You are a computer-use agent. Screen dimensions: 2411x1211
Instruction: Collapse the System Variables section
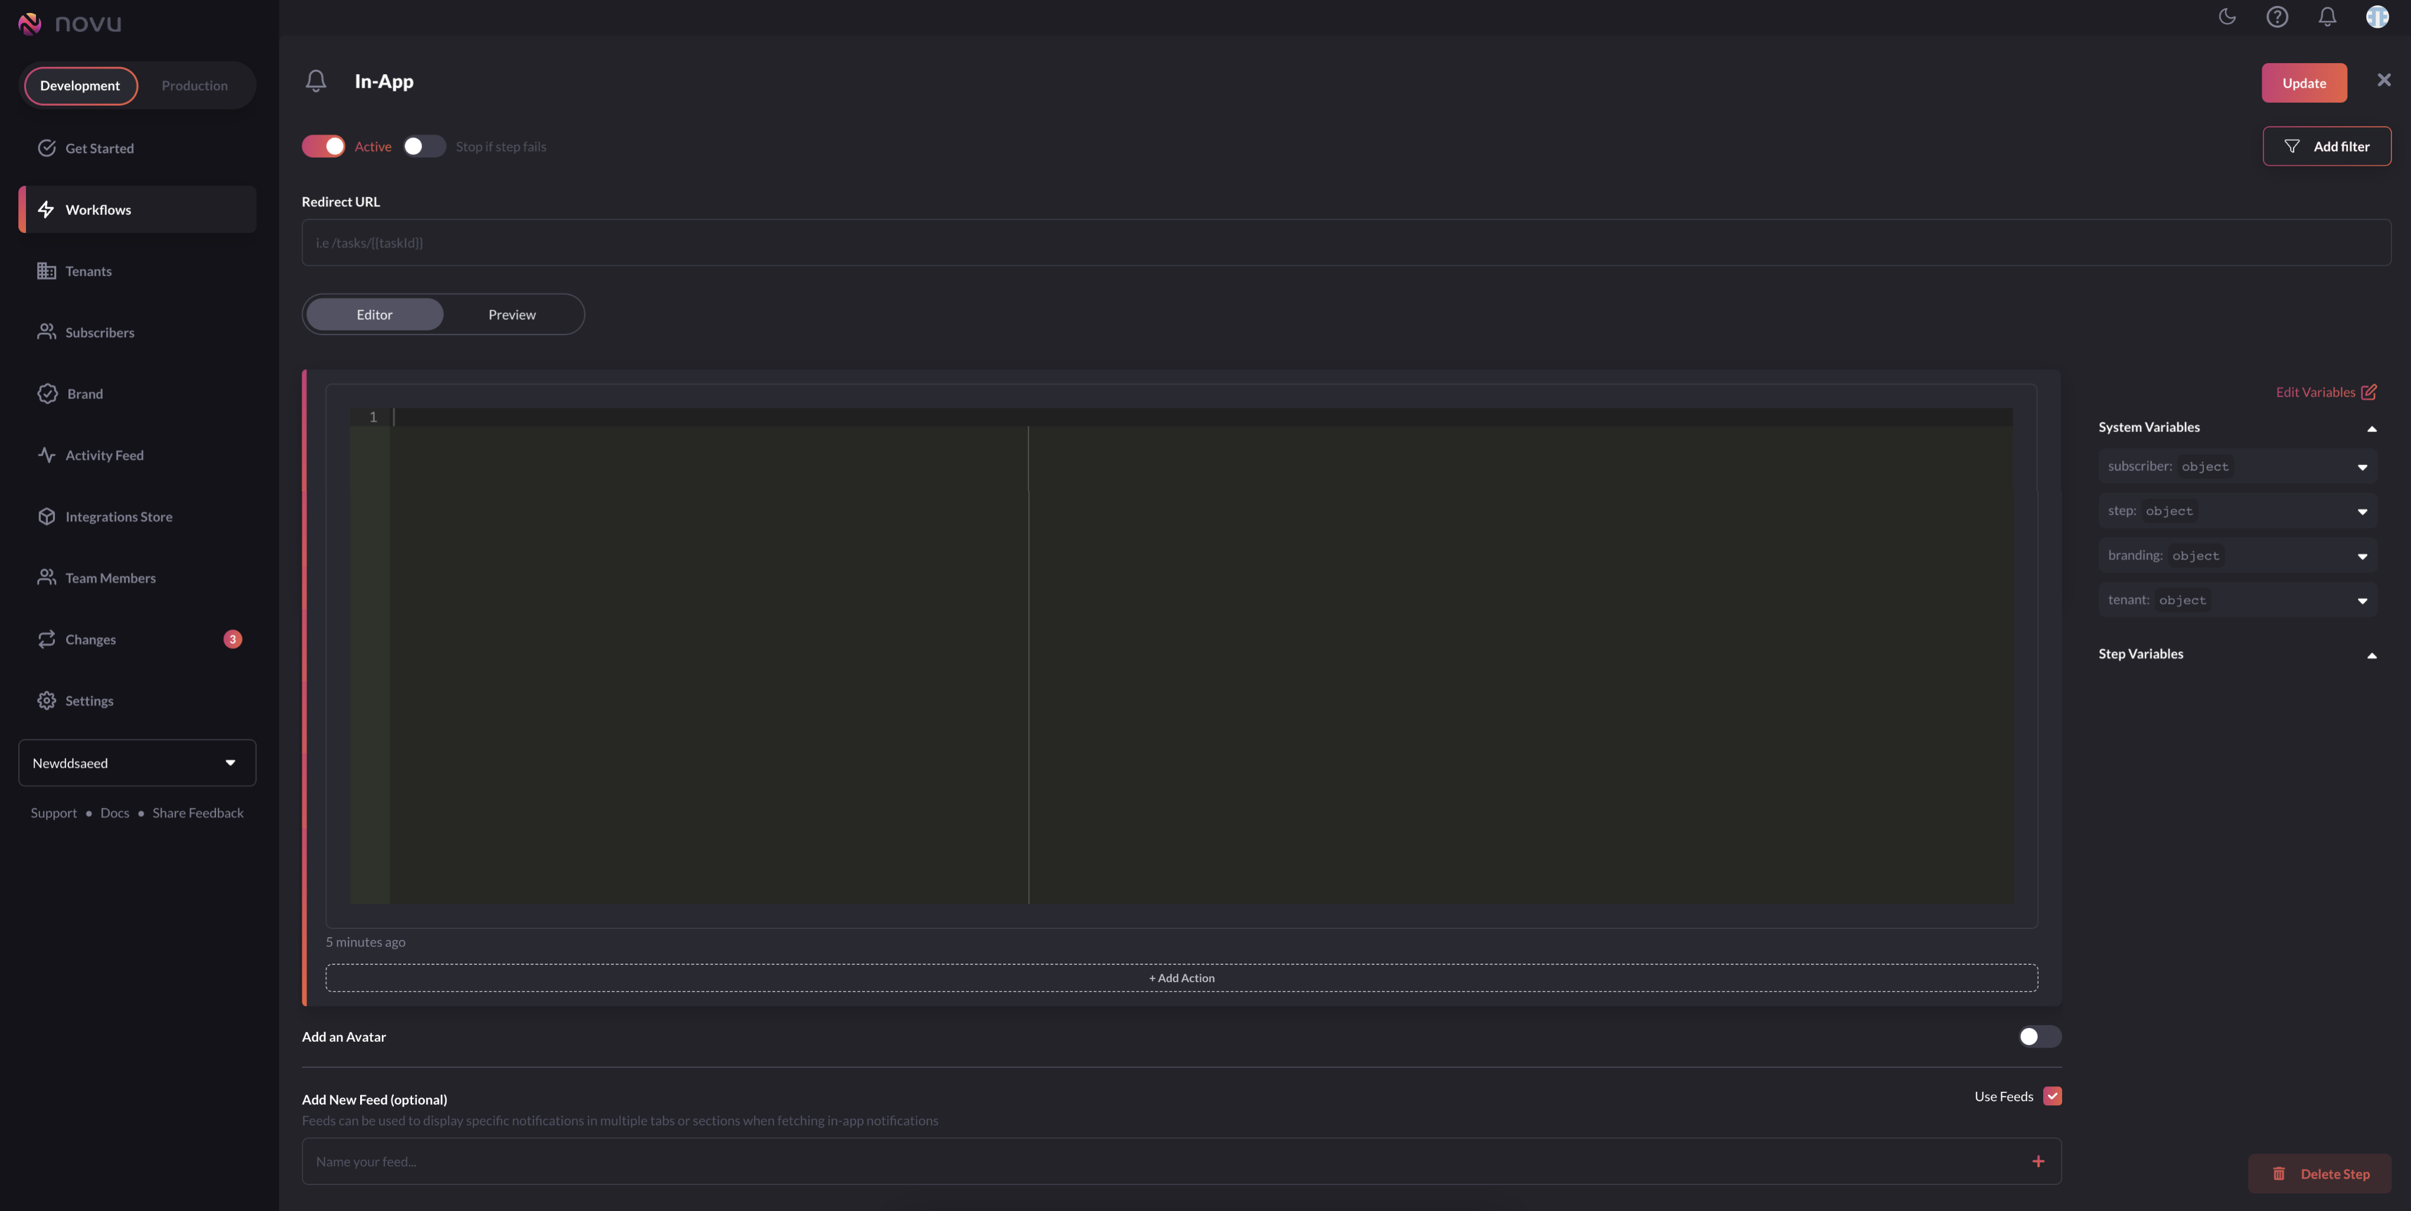(2371, 428)
